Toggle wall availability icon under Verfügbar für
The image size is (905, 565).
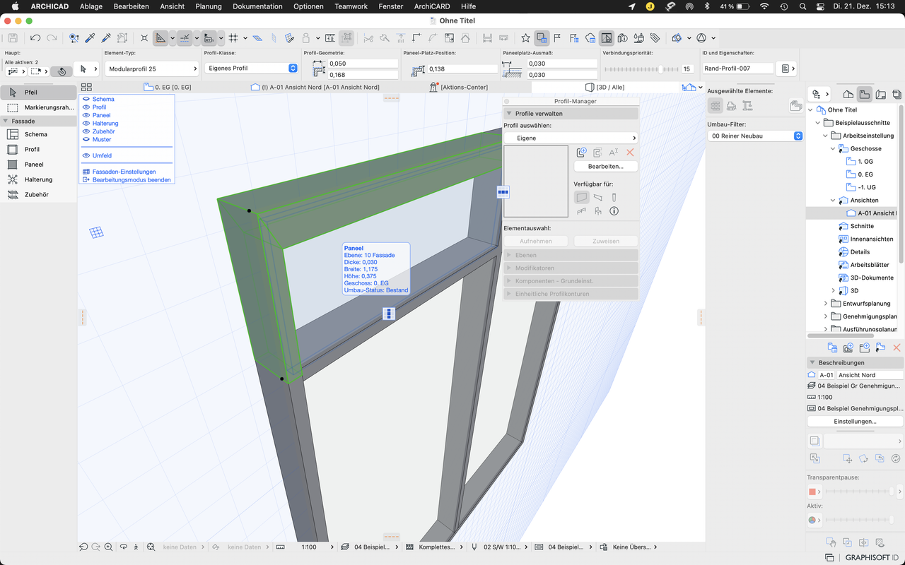point(581,198)
